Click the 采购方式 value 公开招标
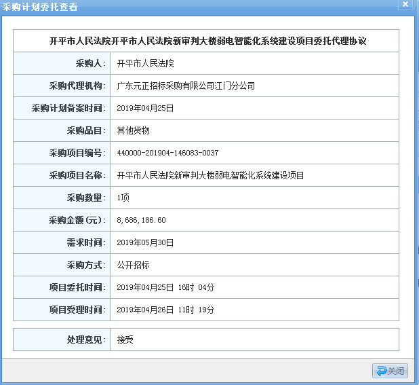The width and height of the screenshot is (419, 385). [x=133, y=265]
